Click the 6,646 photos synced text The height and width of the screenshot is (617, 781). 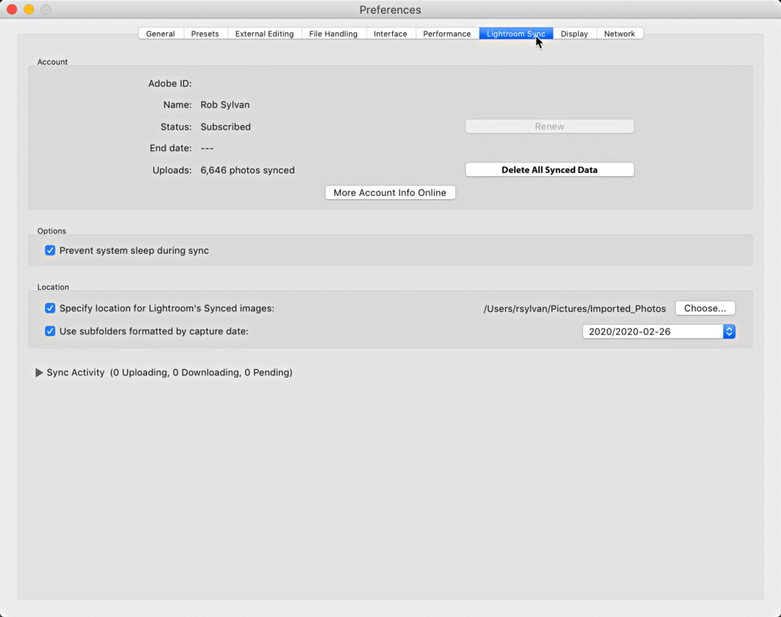point(248,170)
